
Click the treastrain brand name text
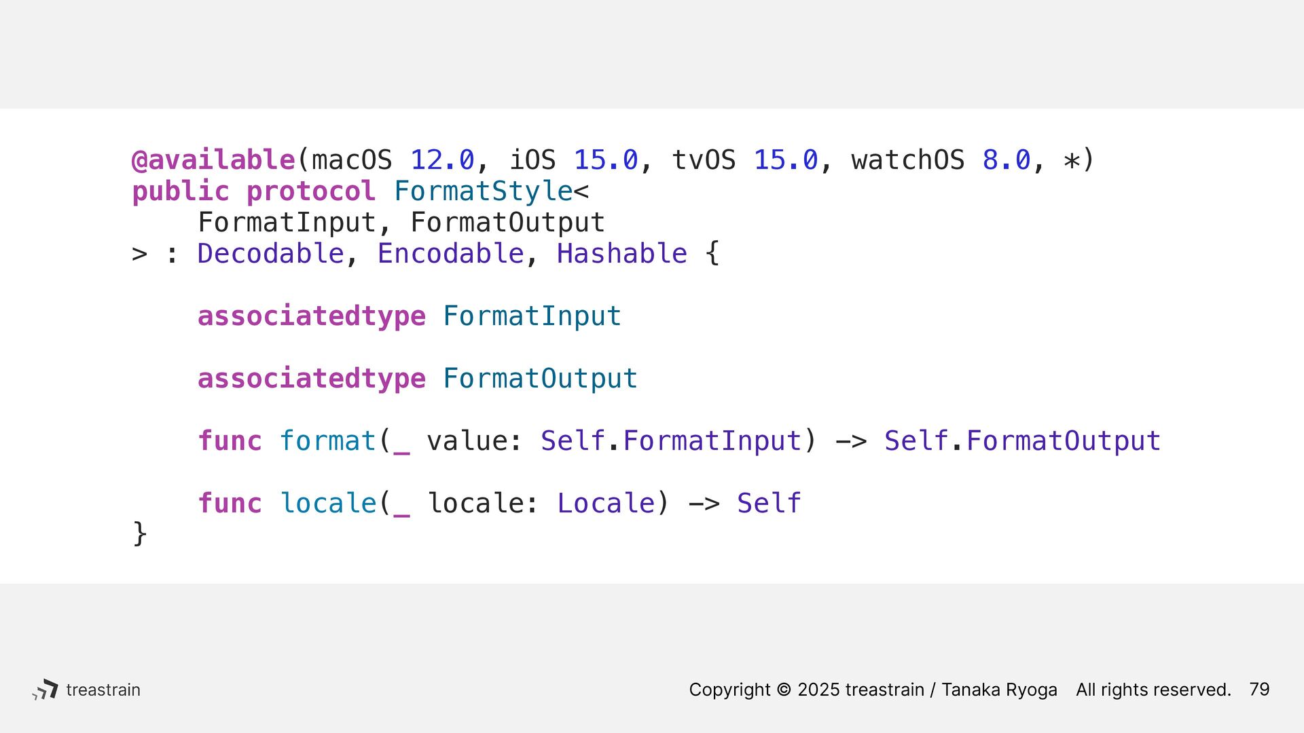[103, 690]
